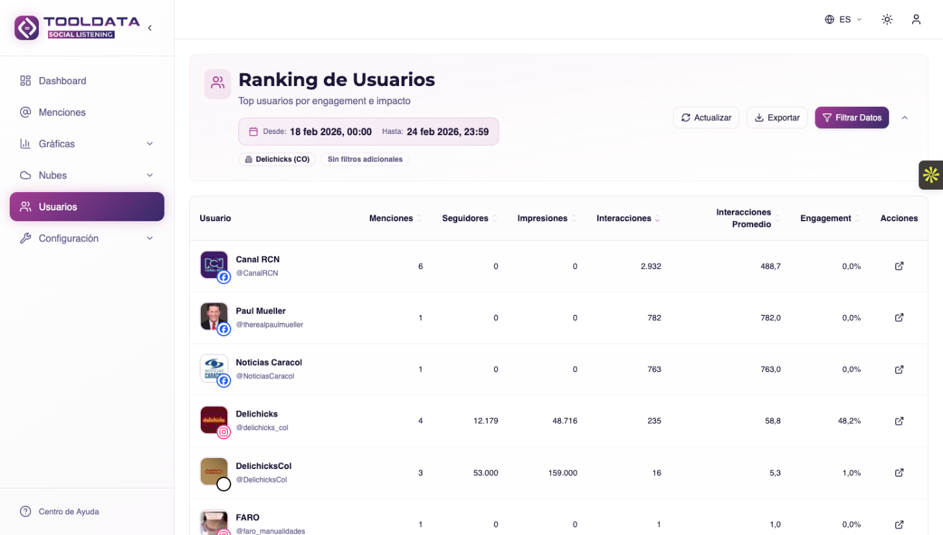Click the Exportar button
The width and height of the screenshot is (943, 535).
pyautogui.click(x=777, y=118)
